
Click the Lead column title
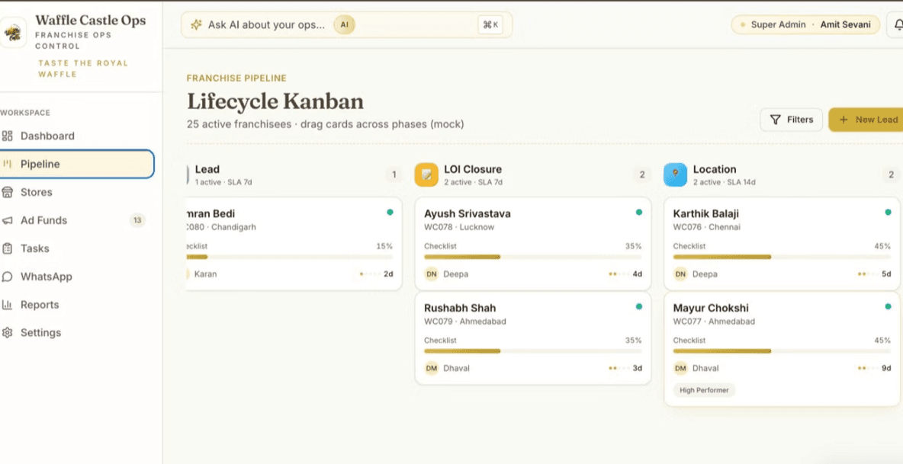207,170
